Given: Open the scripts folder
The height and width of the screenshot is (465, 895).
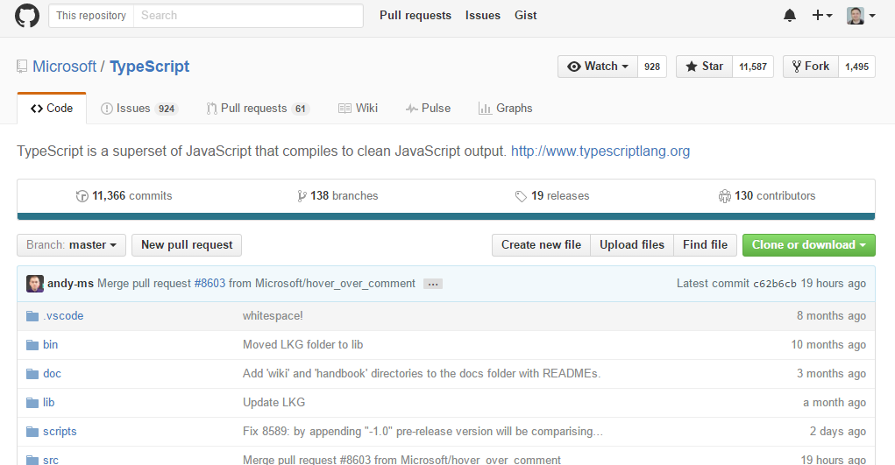Looking at the screenshot, I should (60, 432).
